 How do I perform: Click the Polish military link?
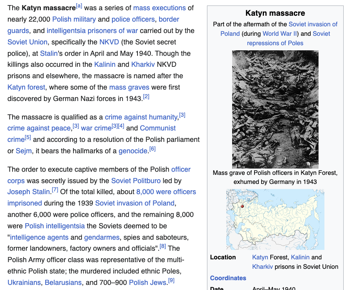(x=74, y=19)
